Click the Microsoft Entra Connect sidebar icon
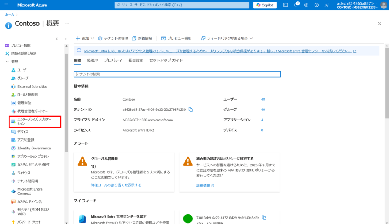The height and width of the screenshot is (224, 389). [13, 191]
